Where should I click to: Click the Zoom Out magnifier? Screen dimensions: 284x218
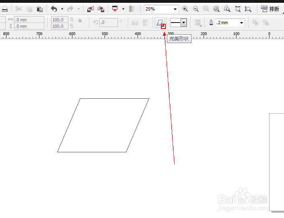(x=196, y=9)
